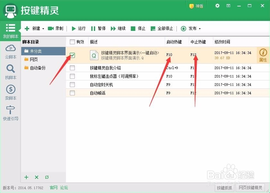
Task: Click the Q script file icon
Action: point(94,55)
